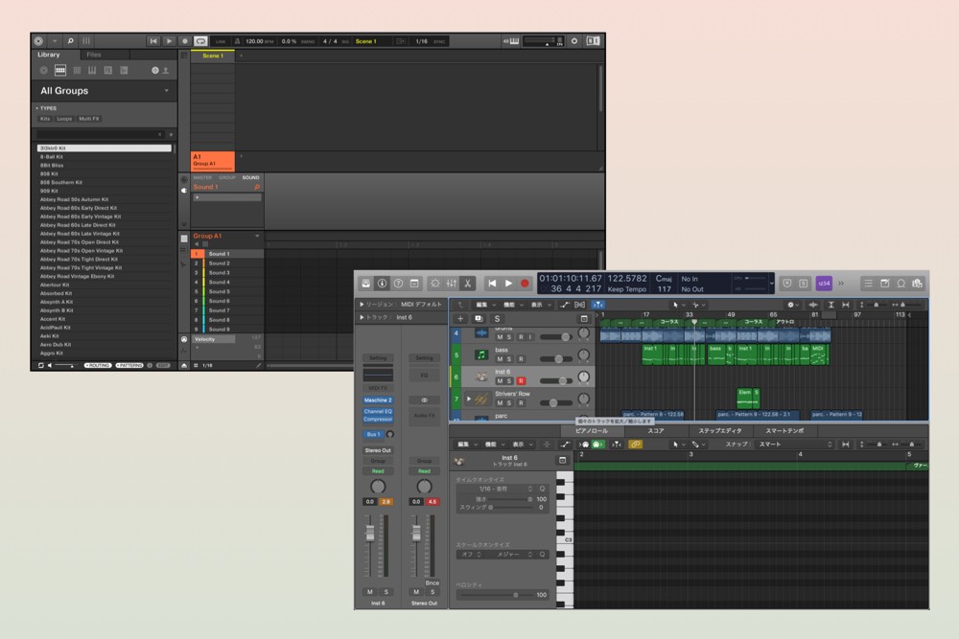Restart playback in the Maschine transport
959x639 pixels.
(152, 41)
